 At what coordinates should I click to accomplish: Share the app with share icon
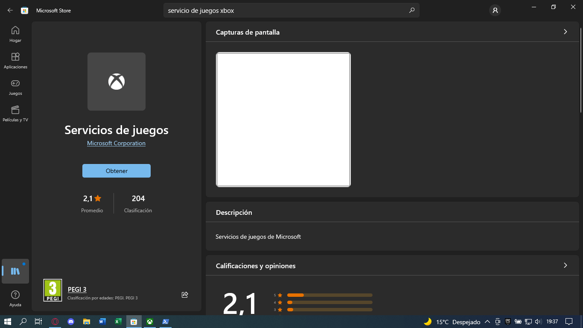(185, 295)
